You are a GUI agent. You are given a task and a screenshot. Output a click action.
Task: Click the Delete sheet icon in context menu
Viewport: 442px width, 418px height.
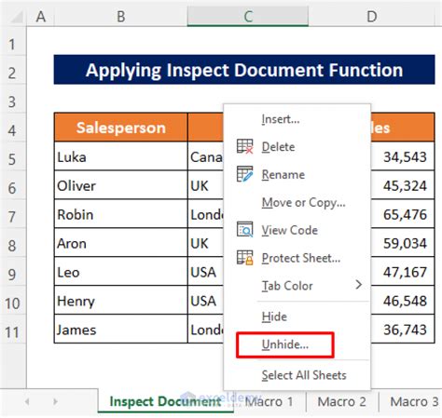(x=245, y=146)
